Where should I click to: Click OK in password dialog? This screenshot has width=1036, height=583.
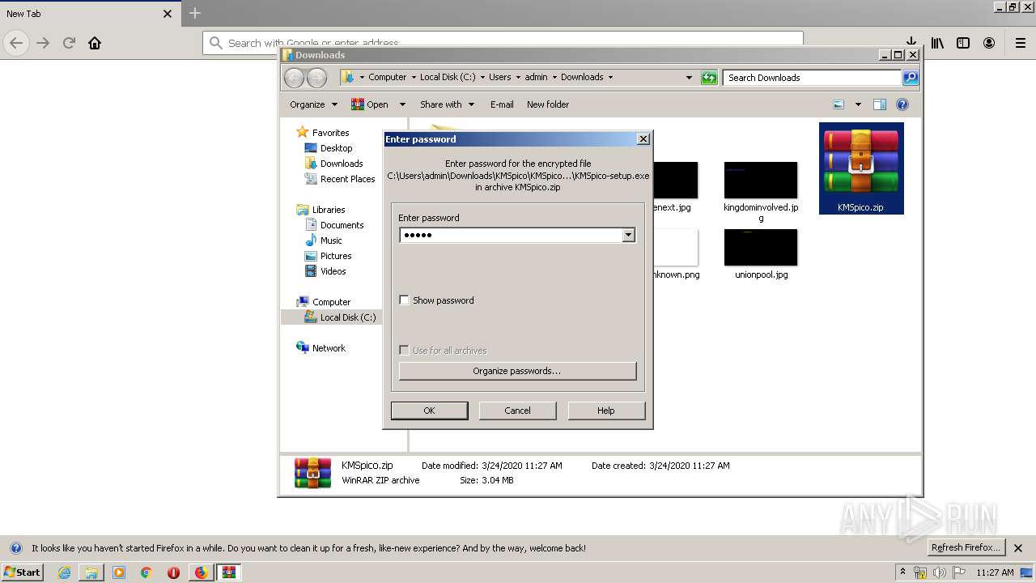(x=429, y=411)
